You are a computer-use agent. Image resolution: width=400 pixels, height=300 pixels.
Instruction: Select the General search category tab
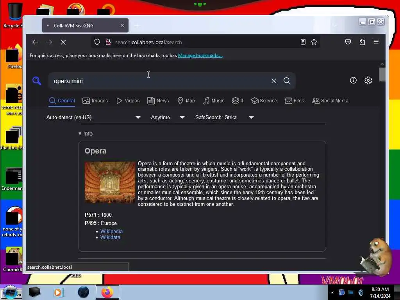point(62,101)
